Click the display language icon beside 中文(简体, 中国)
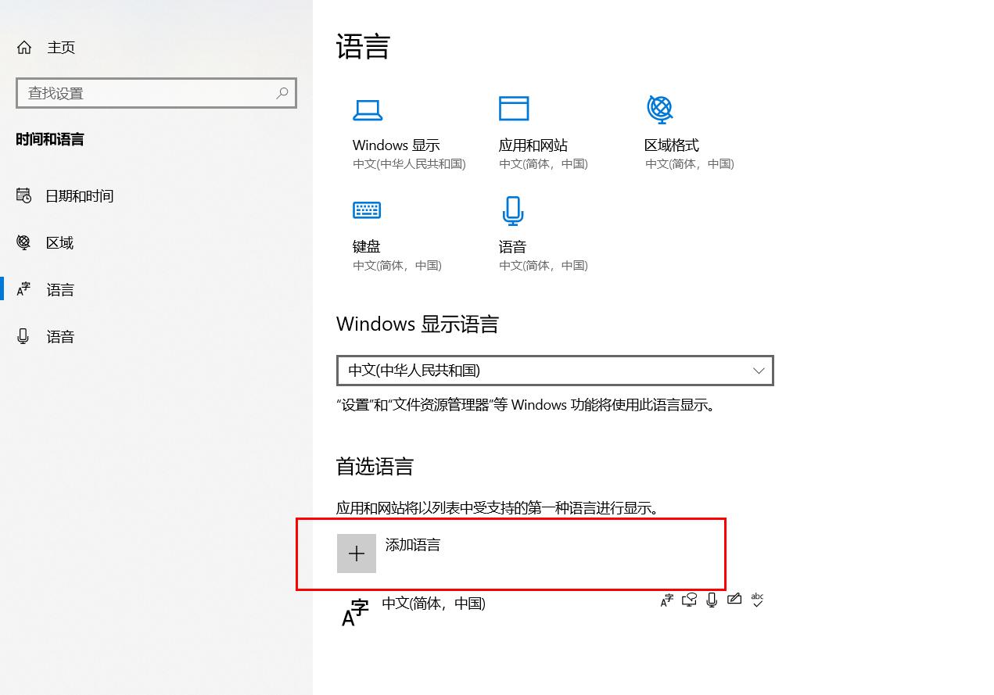994x695 pixels. click(666, 600)
